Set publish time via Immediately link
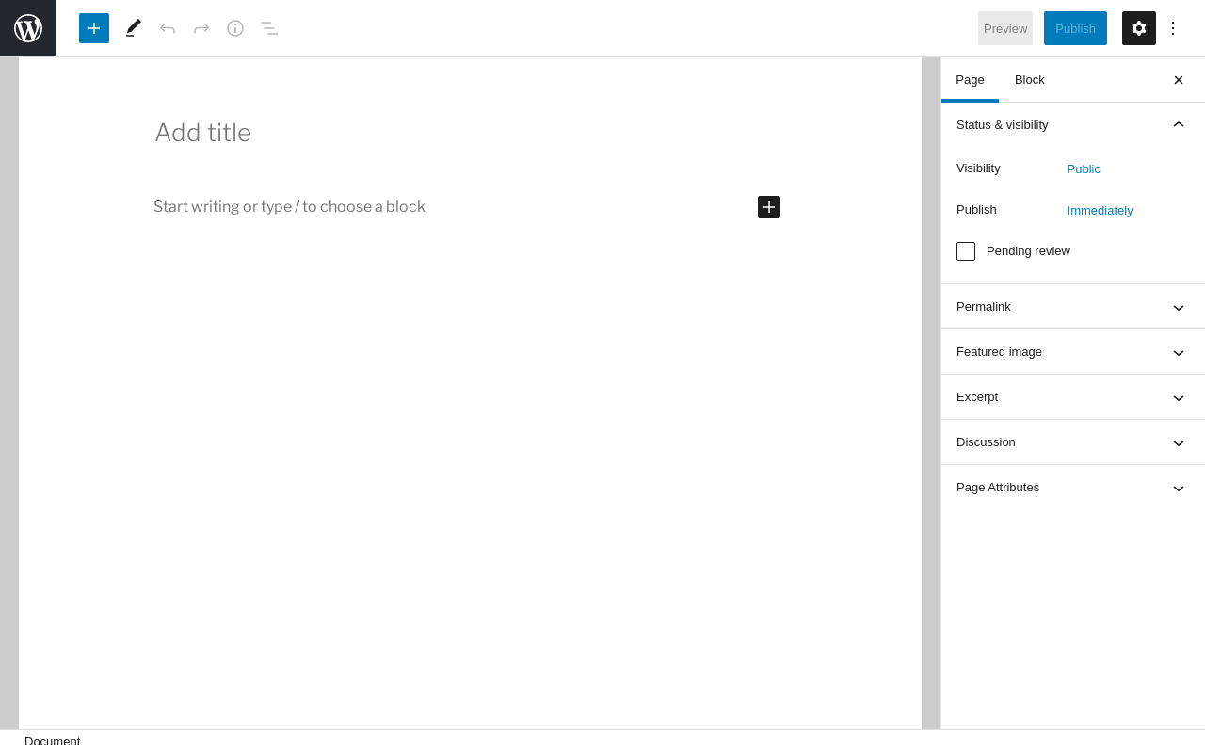The image size is (1205, 753). coord(1101,211)
